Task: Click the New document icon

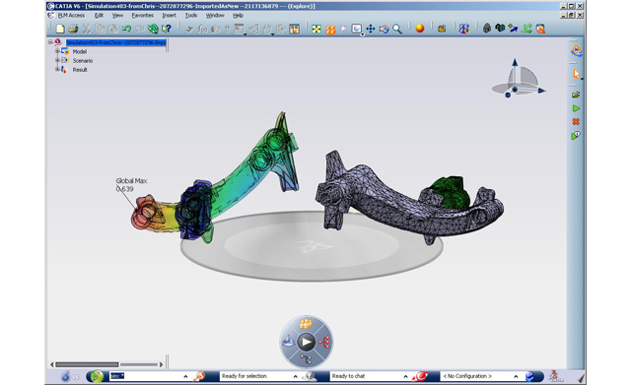Action: 60,29
